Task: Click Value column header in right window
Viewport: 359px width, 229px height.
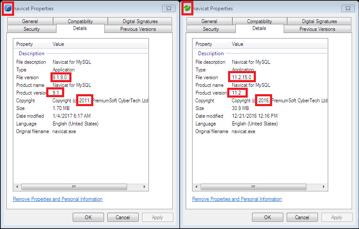Action: 278,44
